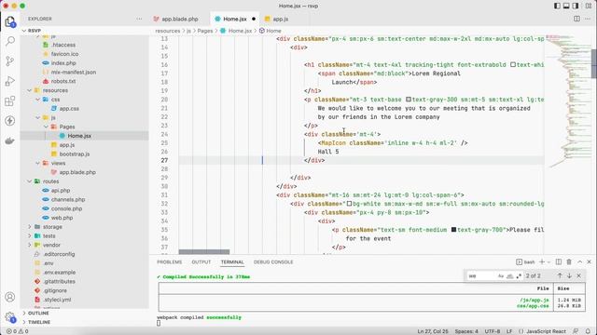Collapse the Pages folder
Image resolution: width=597 pixels, height=335 pixels.
(x=46, y=127)
